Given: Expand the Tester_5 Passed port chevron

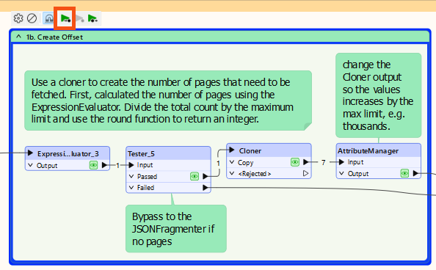Looking at the screenshot, I should tap(131, 176).
